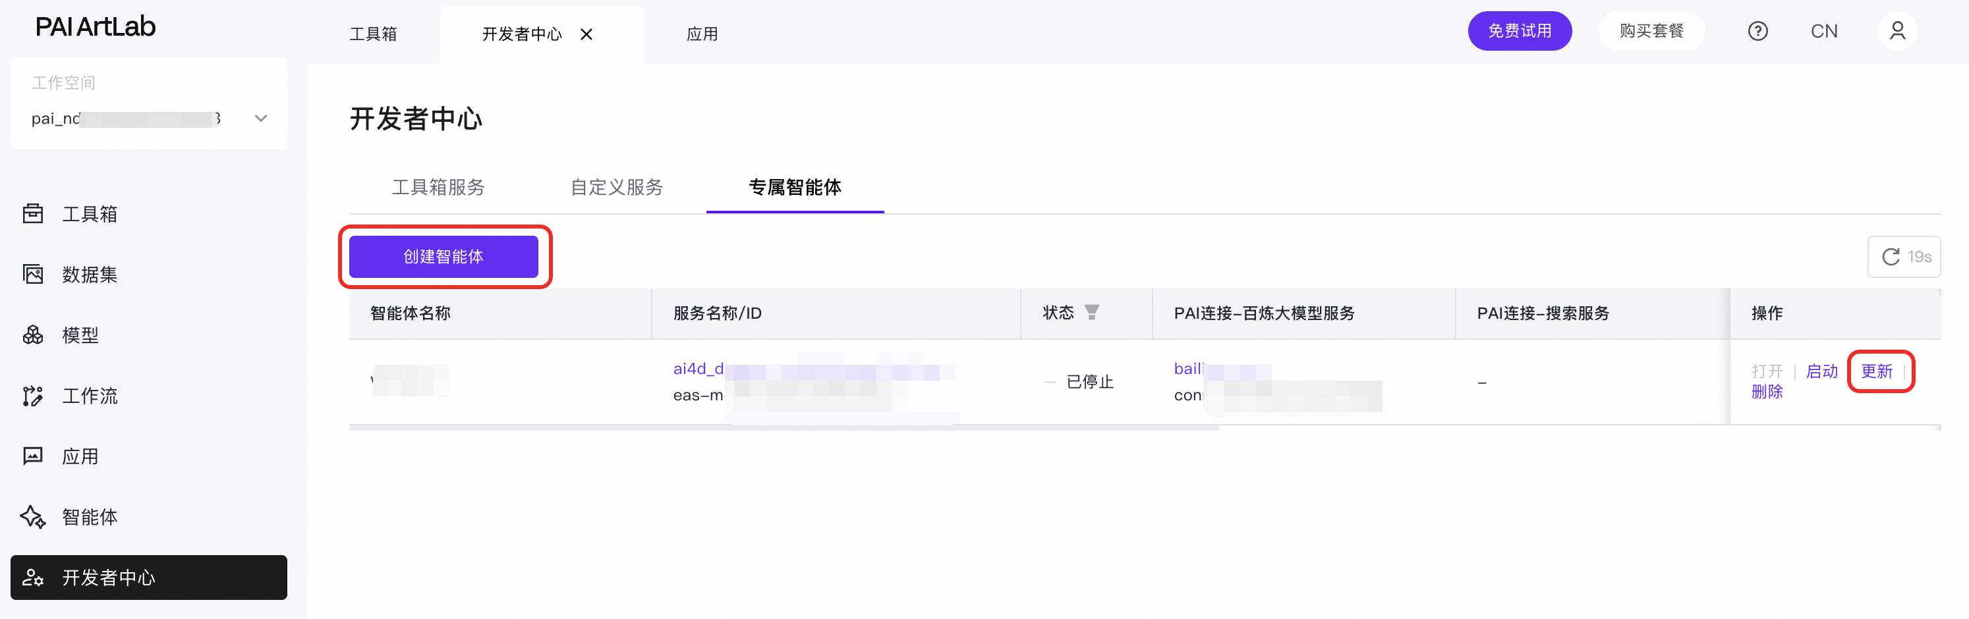
Task: Select the 专属智能体 sub-tab
Action: [x=795, y=187]
